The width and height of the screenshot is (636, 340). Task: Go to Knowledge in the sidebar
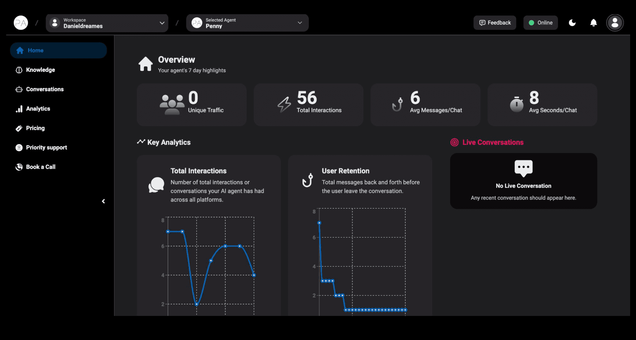pyautogui.click(x=40, y=70)
